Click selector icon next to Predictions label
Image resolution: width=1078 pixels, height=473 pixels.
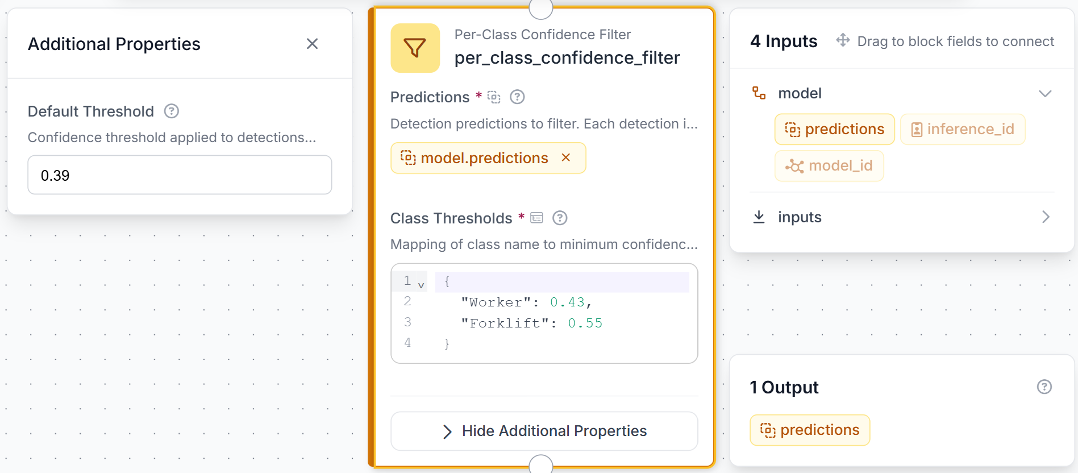point(494,97)
